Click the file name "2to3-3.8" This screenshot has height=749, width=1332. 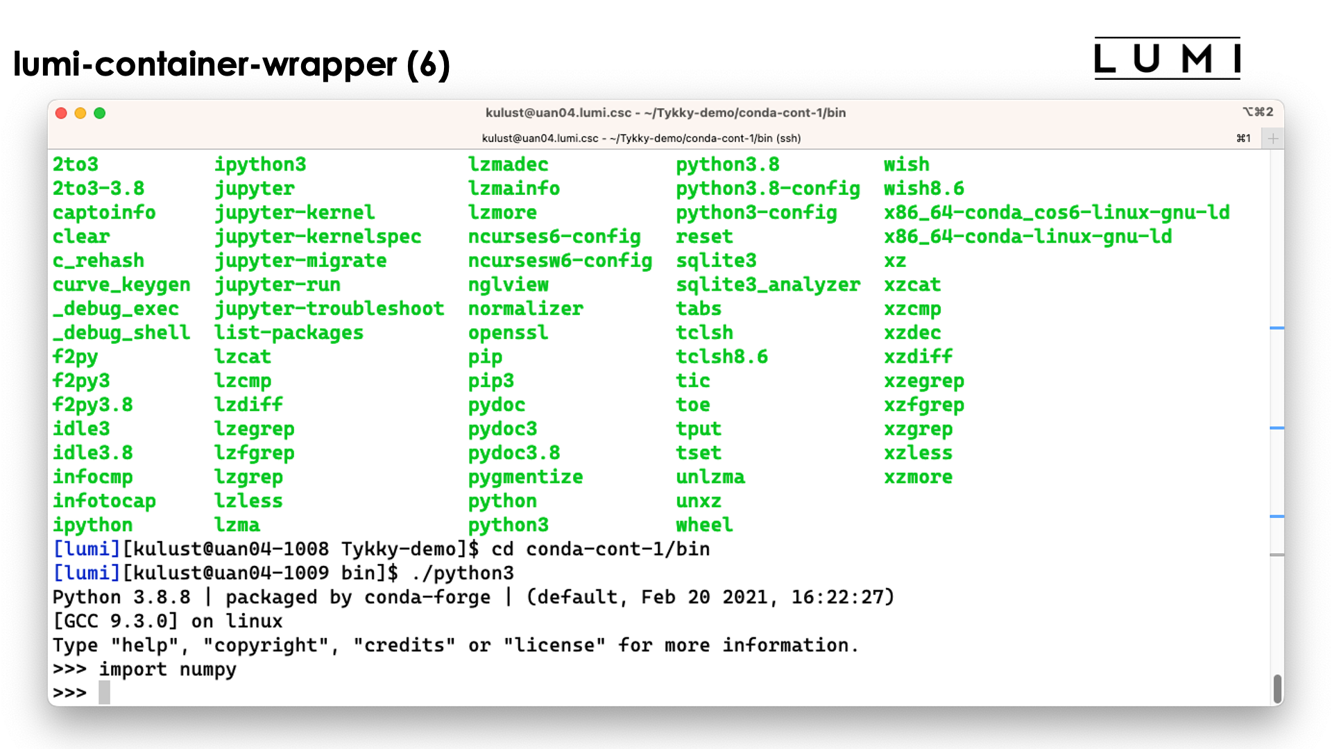pos(99,189)
